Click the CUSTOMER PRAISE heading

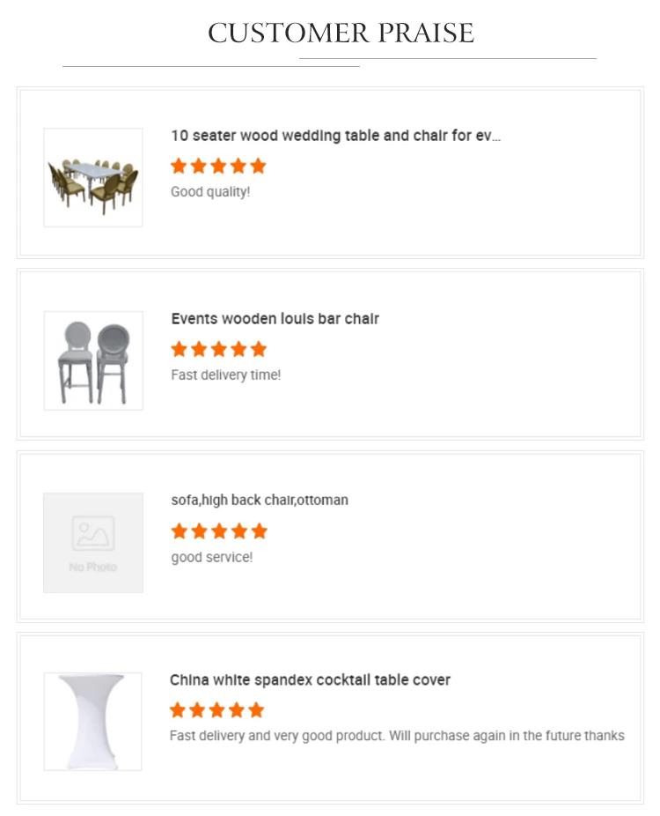pos(341,33)
